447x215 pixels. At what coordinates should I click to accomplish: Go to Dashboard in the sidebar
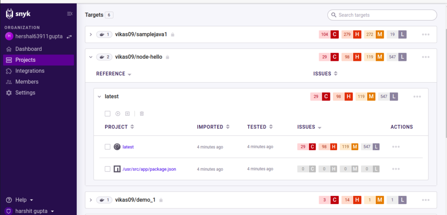[x=28, y=49]
